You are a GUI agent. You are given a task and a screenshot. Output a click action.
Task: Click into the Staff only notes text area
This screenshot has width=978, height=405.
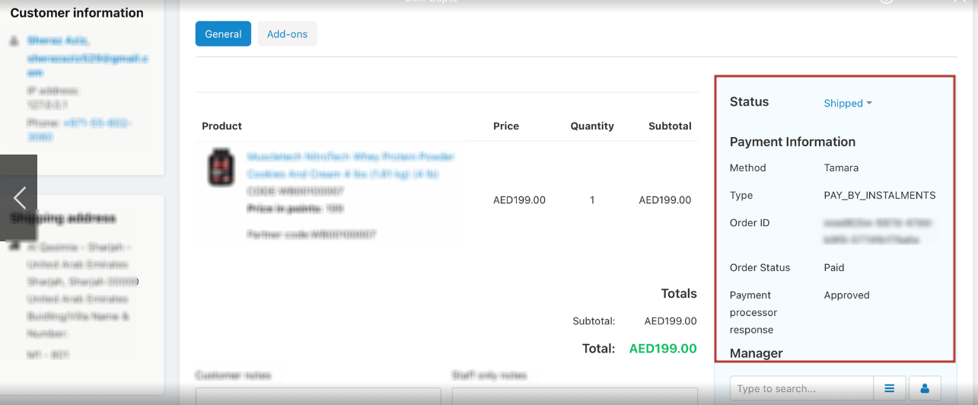pyautogui.click(x=575, y=396)
